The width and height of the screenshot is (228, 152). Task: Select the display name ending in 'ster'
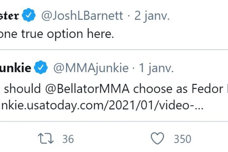click(x=9, y=16)
